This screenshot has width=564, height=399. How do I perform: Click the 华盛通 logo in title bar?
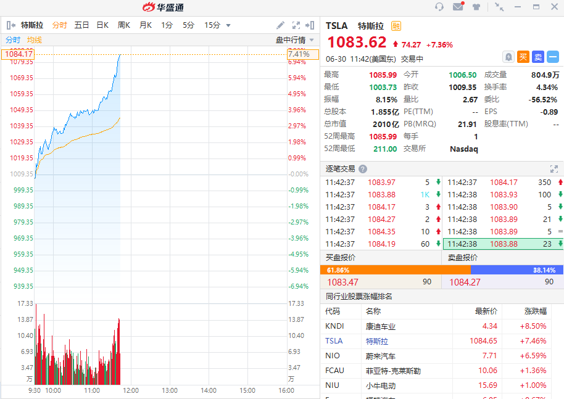pyautogui.click(x=163, y=7)
